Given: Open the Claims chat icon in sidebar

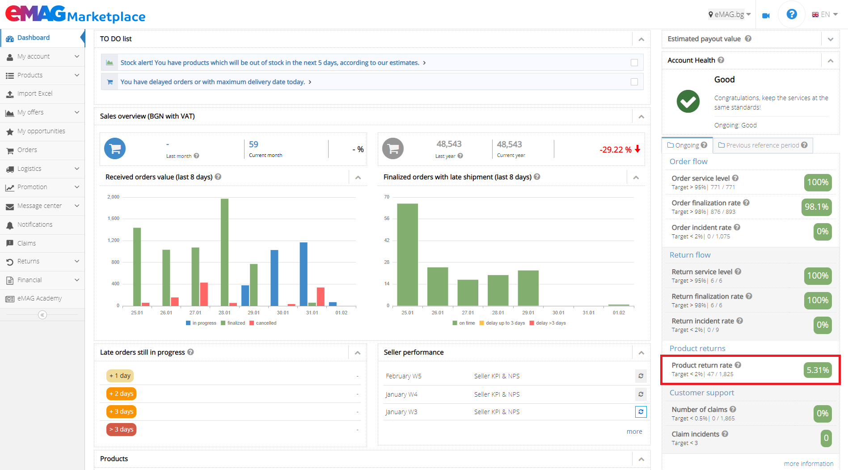Looking at the screenshot, I should pos(9,243).
